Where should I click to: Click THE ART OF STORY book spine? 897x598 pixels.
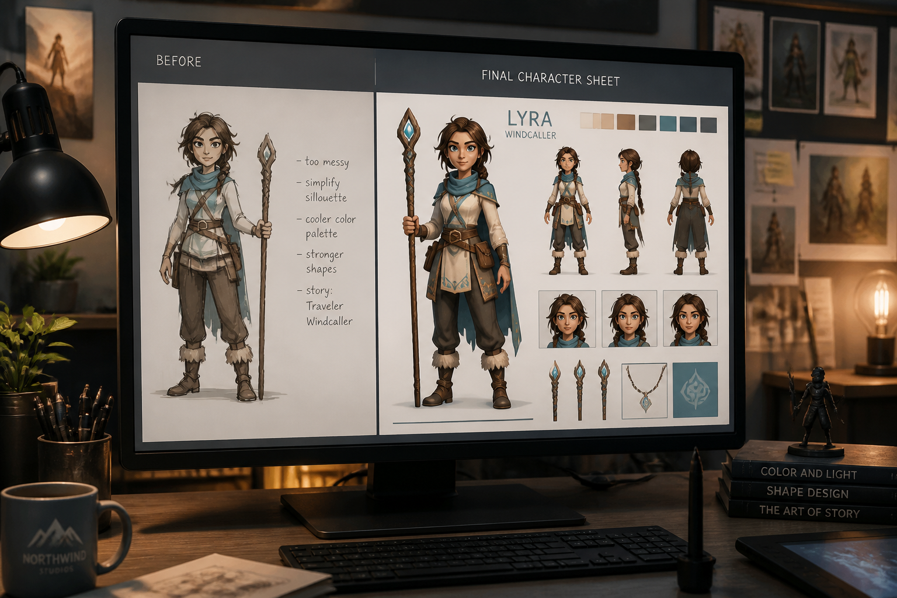[x=809, y=512]
